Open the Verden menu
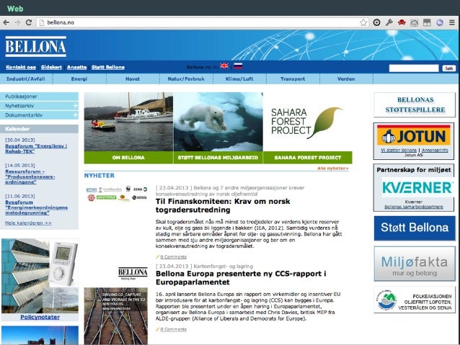The image size is (460, 345). (x=346, y=79)
